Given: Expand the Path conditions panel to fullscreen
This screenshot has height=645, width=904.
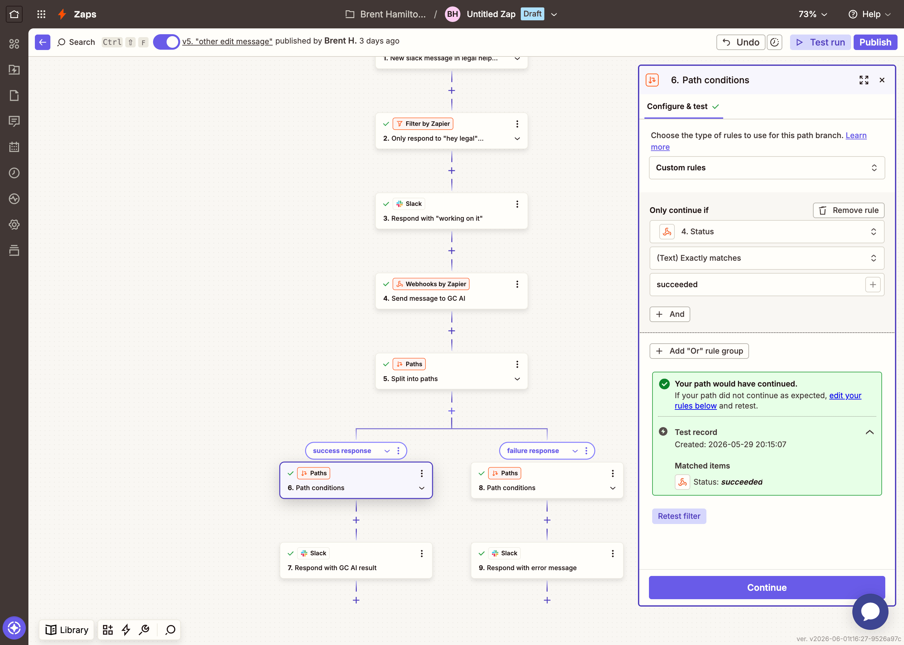Looking at the screenshot, I should [863, 80].
